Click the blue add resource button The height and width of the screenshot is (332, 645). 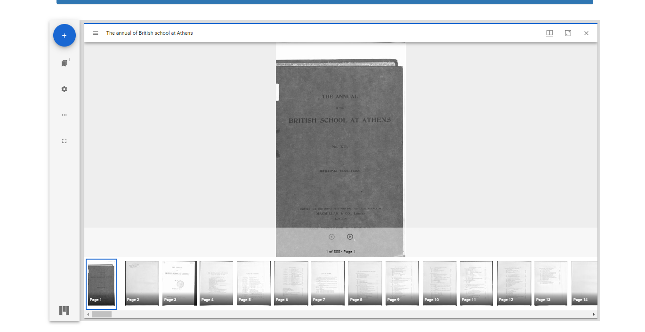[64, 36]
